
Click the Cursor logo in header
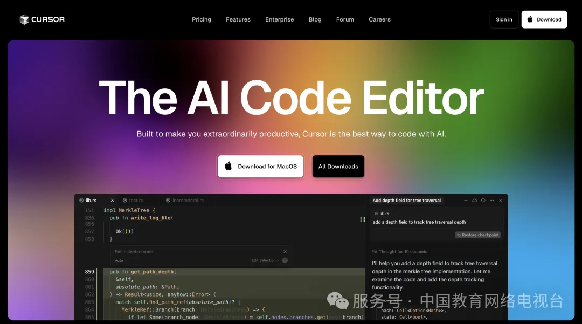point(42,19)
